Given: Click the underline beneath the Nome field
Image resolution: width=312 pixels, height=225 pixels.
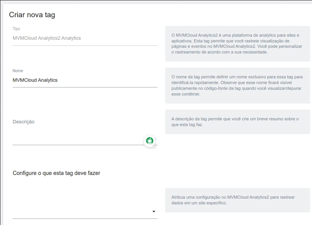Looking at the screenshot, I should coord(85,87).
